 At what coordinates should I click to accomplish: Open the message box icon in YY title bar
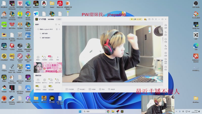149,19
